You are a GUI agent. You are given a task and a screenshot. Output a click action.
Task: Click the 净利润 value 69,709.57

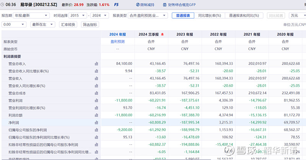coord(292,122)
